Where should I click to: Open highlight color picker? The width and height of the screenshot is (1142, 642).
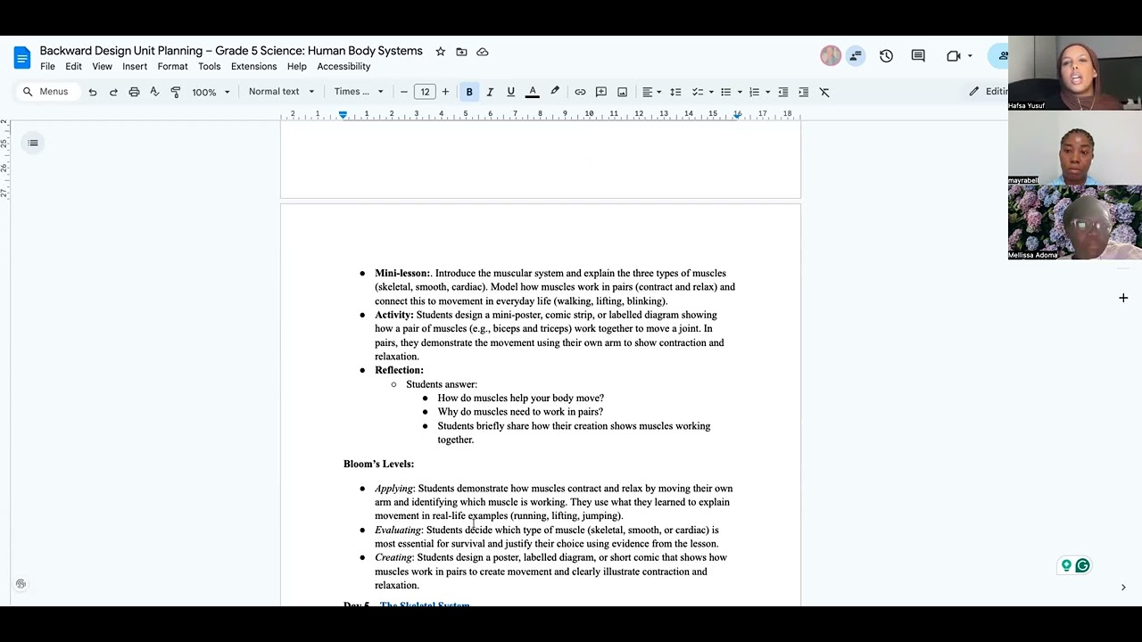(x=555, y=92)
